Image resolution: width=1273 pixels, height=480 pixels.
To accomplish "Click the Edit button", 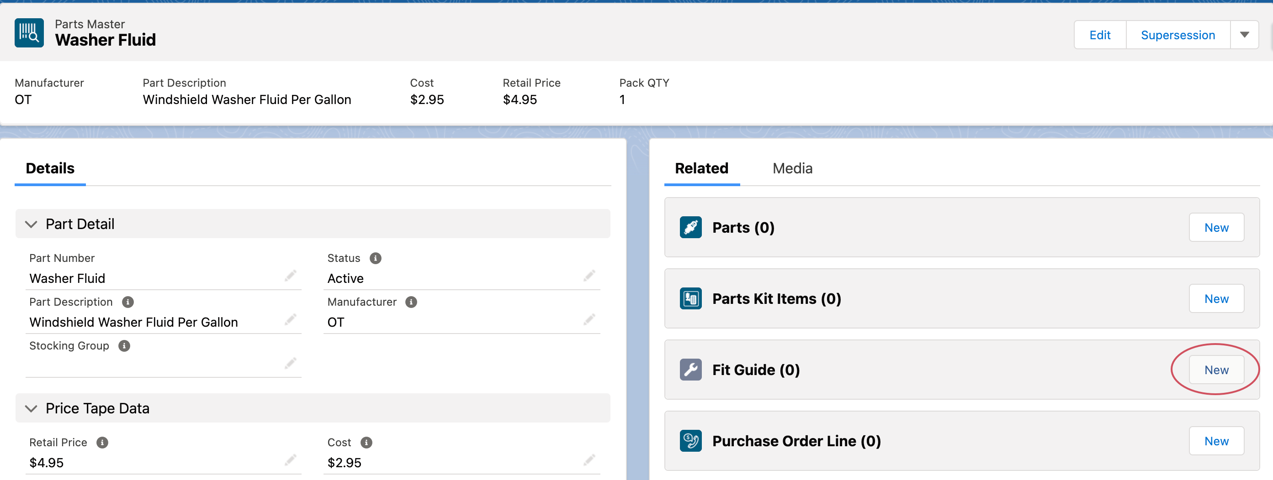I will tap(1099, 35).
